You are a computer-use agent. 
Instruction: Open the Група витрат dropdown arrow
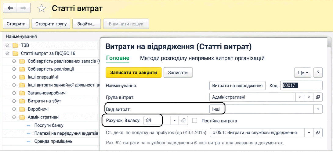point(300,97)
